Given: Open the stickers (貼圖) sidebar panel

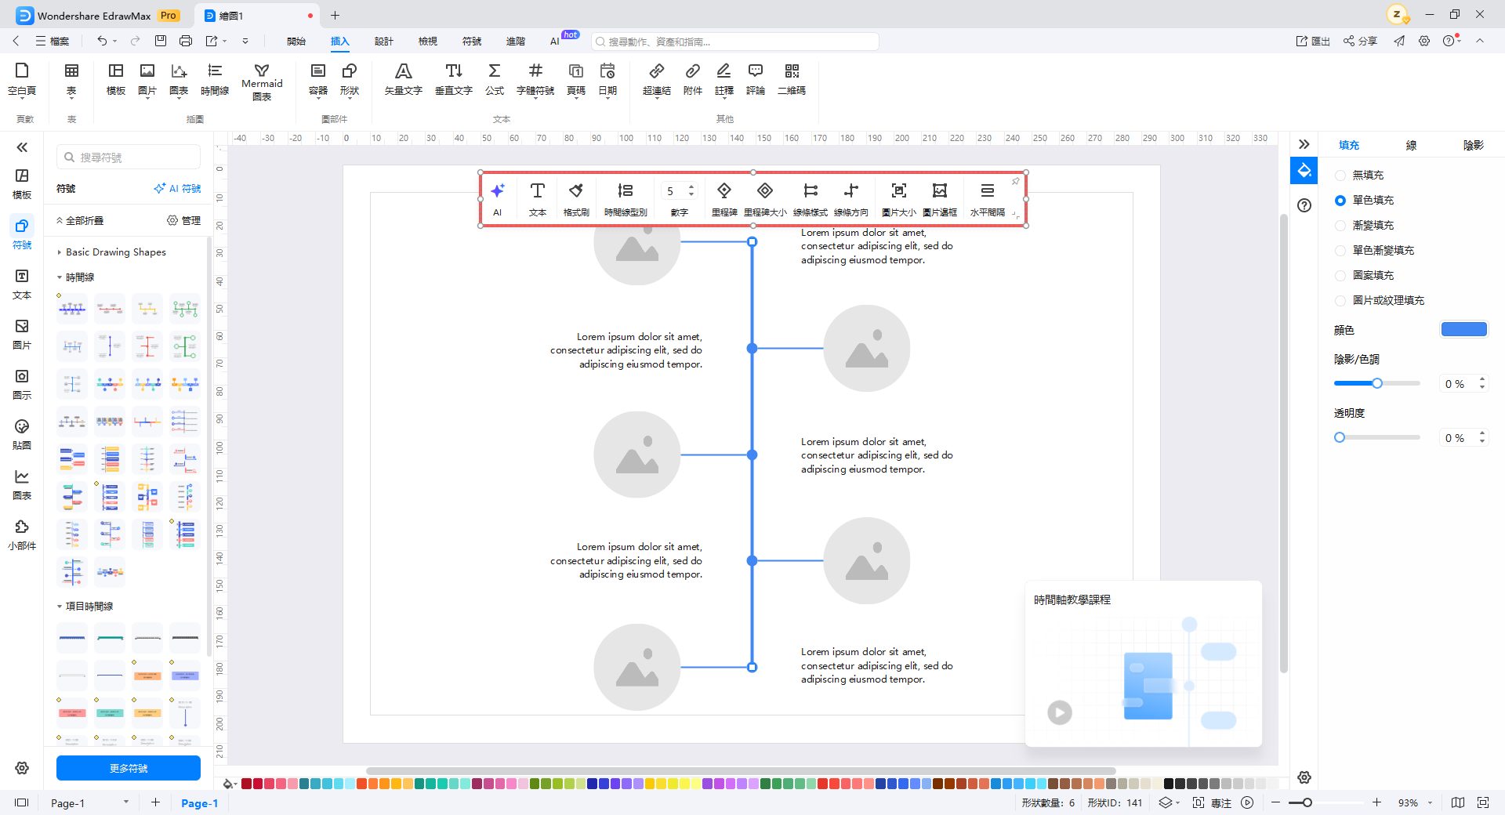Looking at the screenshot, I should pos(22,434).
